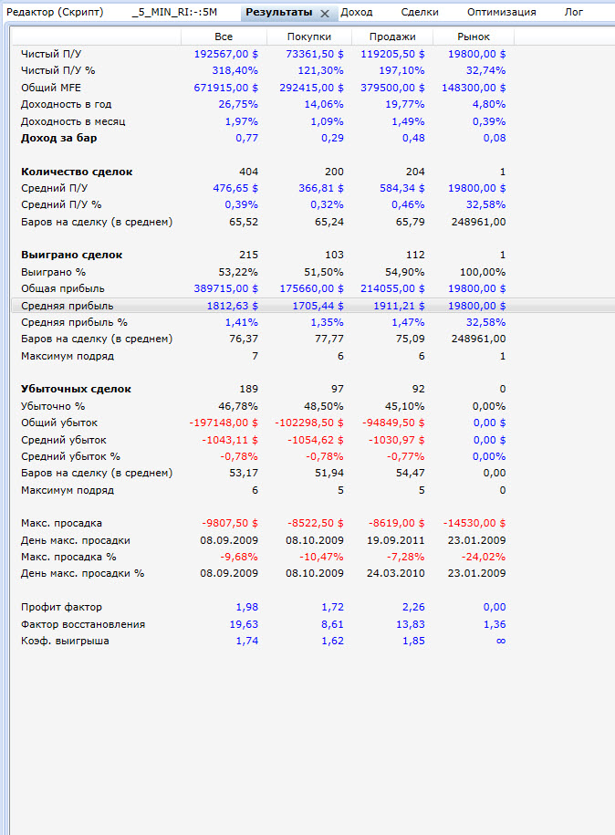The height and width of the screenshot is (835, 615).
Task: Select the Профит фактор row label
Action: pos(61,607)
